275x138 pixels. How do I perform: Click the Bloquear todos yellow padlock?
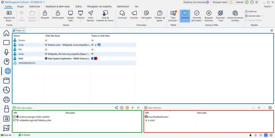click(231, 2)
